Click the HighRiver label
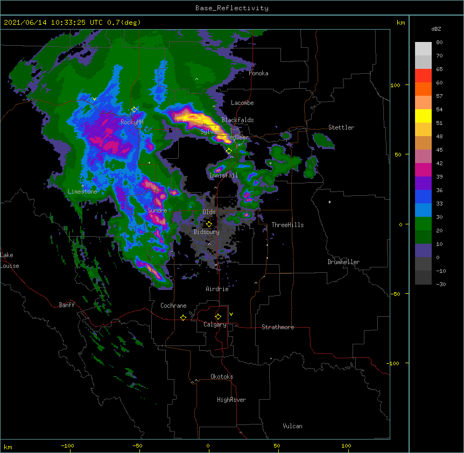Image resolution: width=464 pixels, height=453 pixels. click(231, 400)
